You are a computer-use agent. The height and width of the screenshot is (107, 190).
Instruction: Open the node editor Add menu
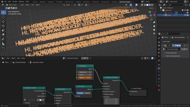(18, 58)
